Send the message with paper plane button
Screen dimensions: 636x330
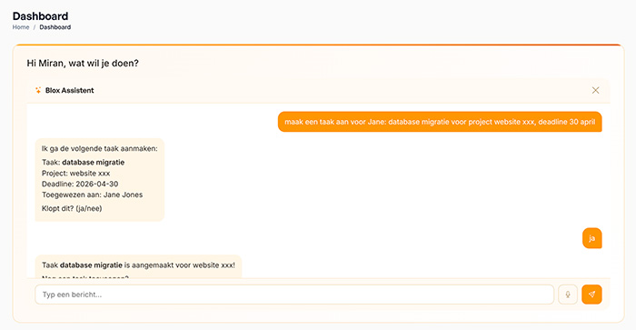coord(591,295)
